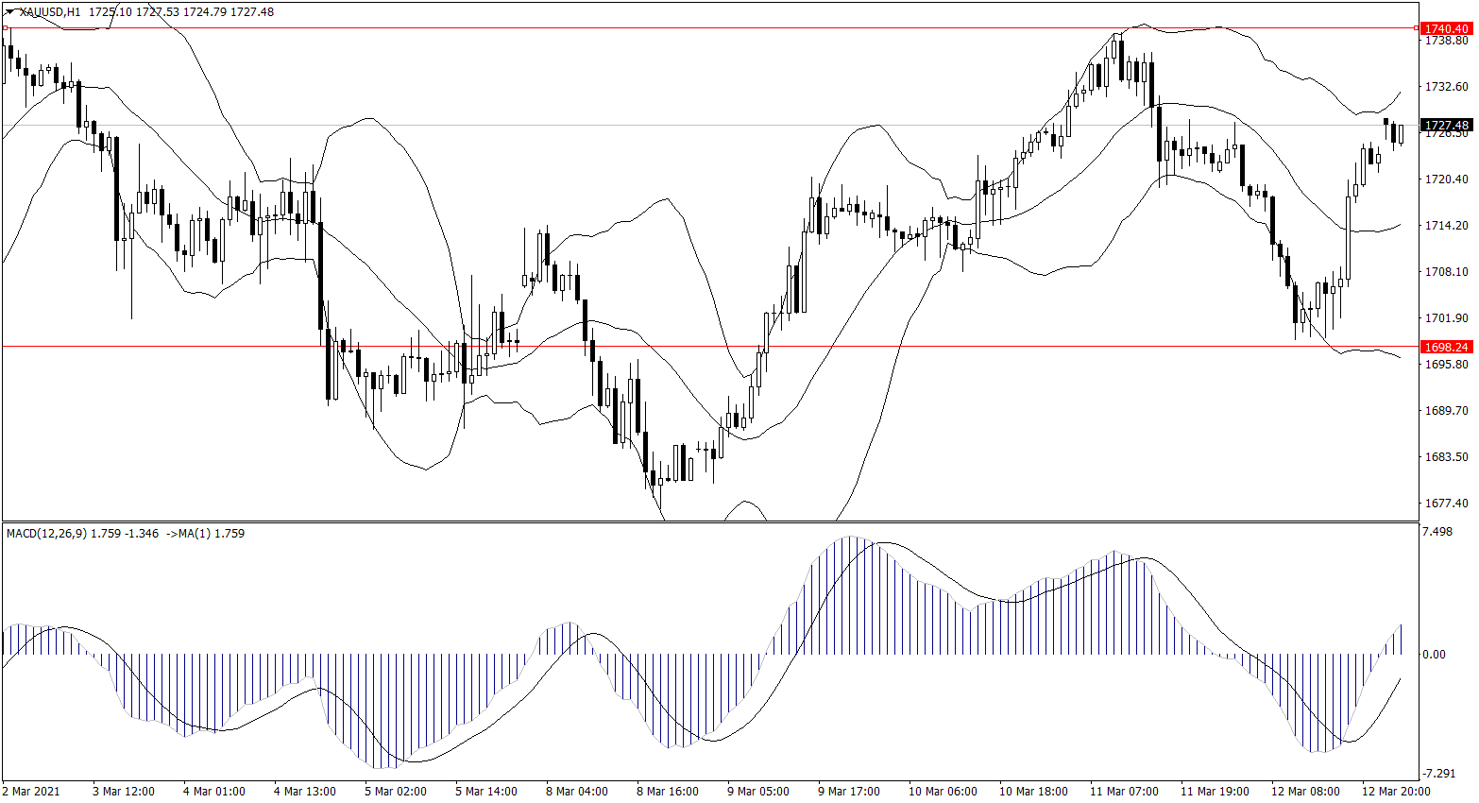
Task: Click the 5 Mar 14:00 time label
Action: click(x=486, y=792)
